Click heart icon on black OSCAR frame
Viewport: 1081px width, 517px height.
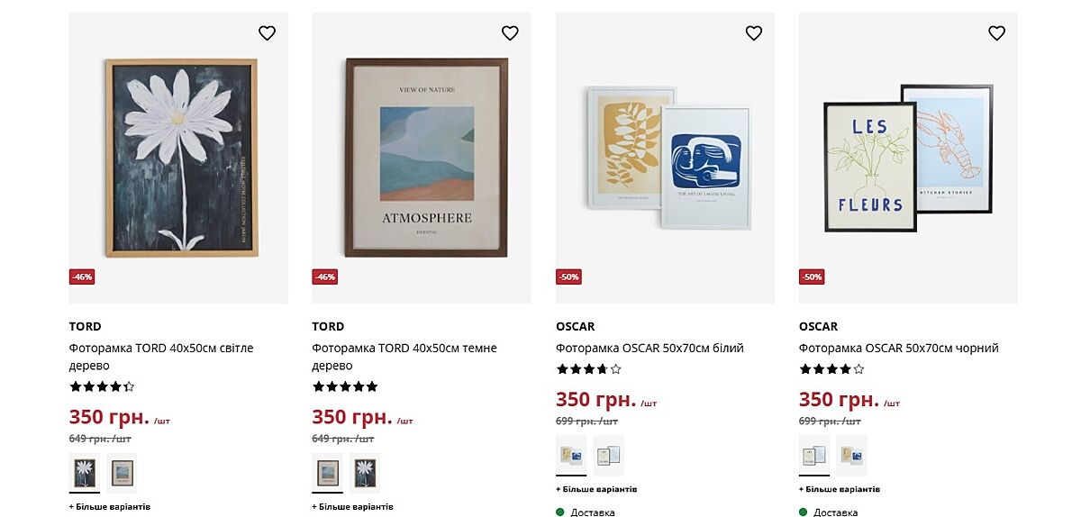(x=996, y=33)
